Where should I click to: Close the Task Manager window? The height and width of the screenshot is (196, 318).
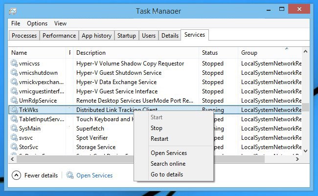point(299,9)
